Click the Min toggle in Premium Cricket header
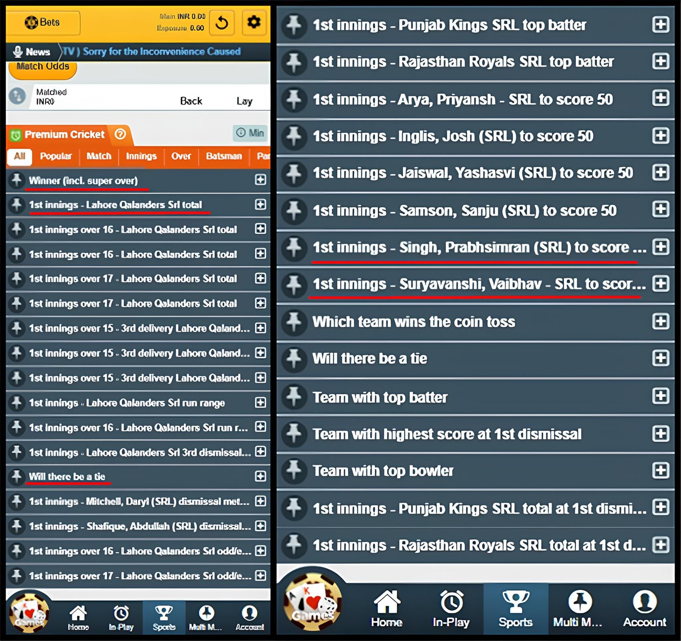 pos(250,133)
